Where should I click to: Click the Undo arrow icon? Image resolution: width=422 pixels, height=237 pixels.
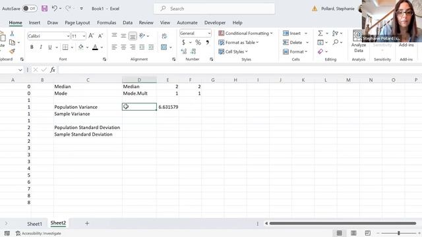click(55, 9)
